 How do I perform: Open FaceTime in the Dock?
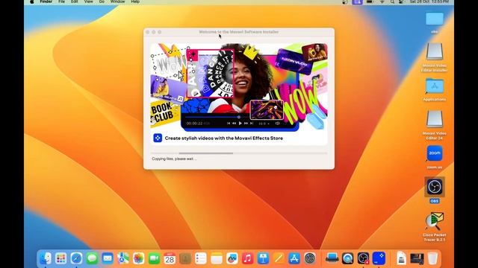155,258
